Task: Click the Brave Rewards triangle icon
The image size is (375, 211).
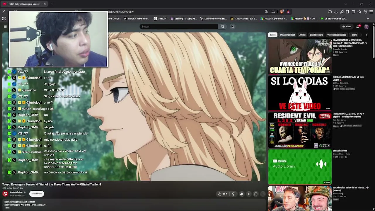Action: click(x=288, y=12)
